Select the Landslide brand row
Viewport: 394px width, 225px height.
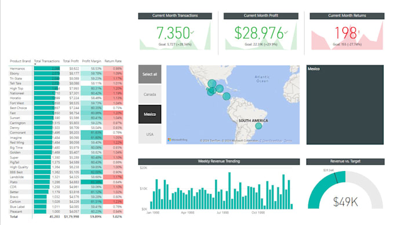(66, 177)
